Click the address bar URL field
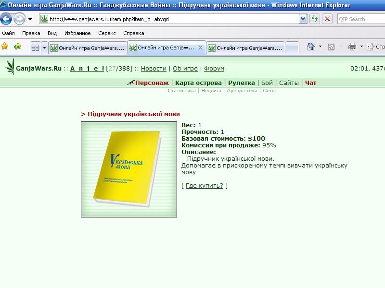The image size is (385, 288). tap(169, 19)
